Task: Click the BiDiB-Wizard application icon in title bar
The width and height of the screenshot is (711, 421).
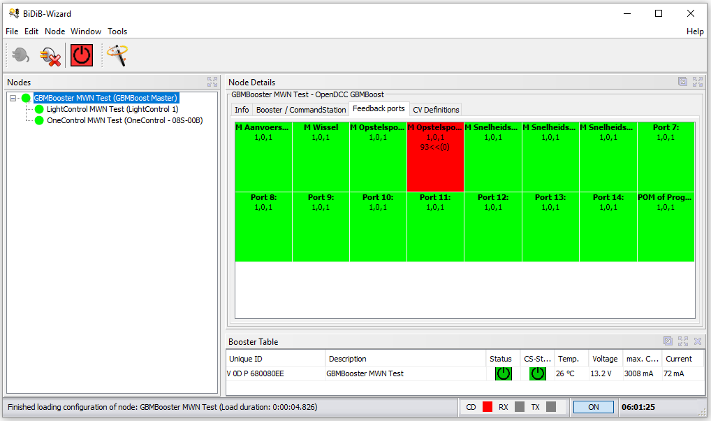Action: tap(14, 13)
